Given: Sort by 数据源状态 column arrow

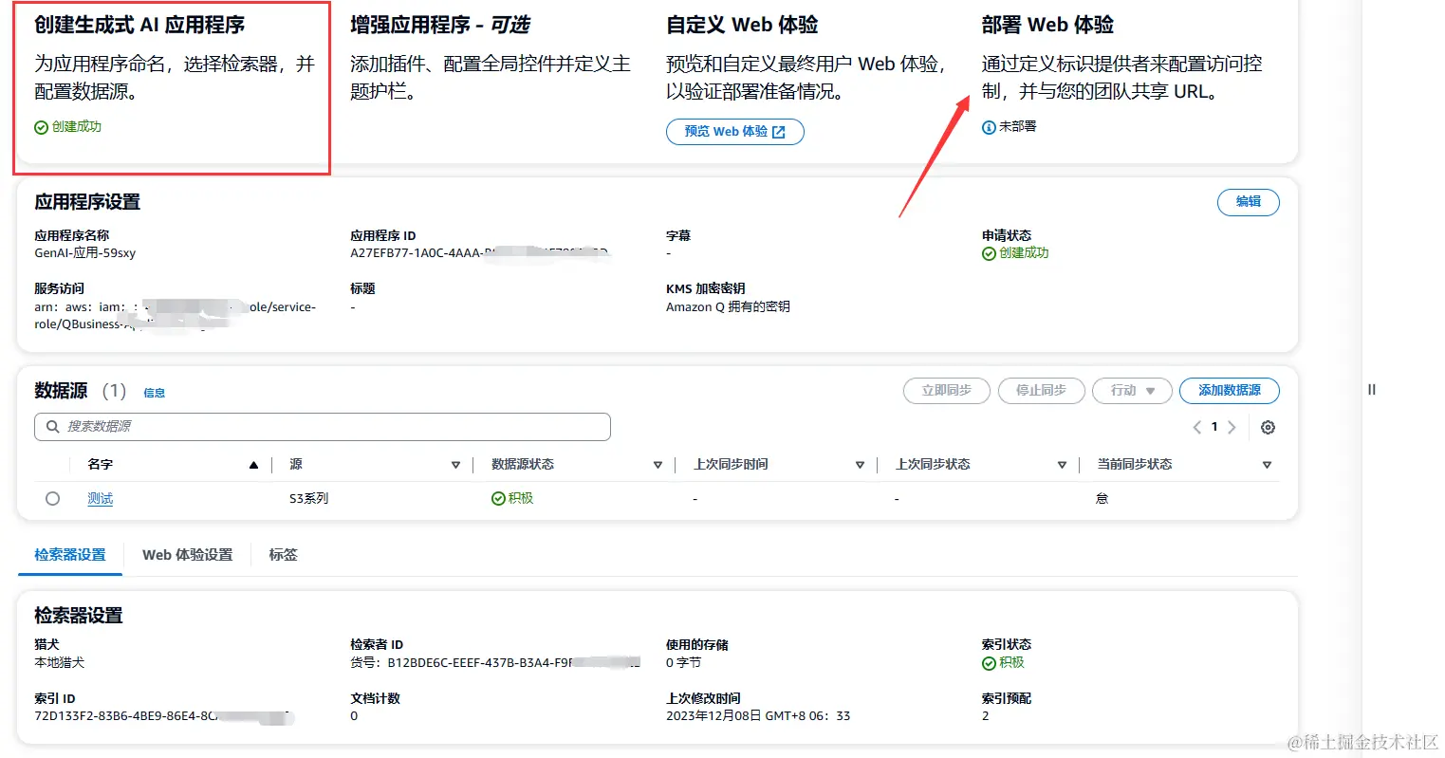Looking at the screenshot, I should tap(658, 465).
